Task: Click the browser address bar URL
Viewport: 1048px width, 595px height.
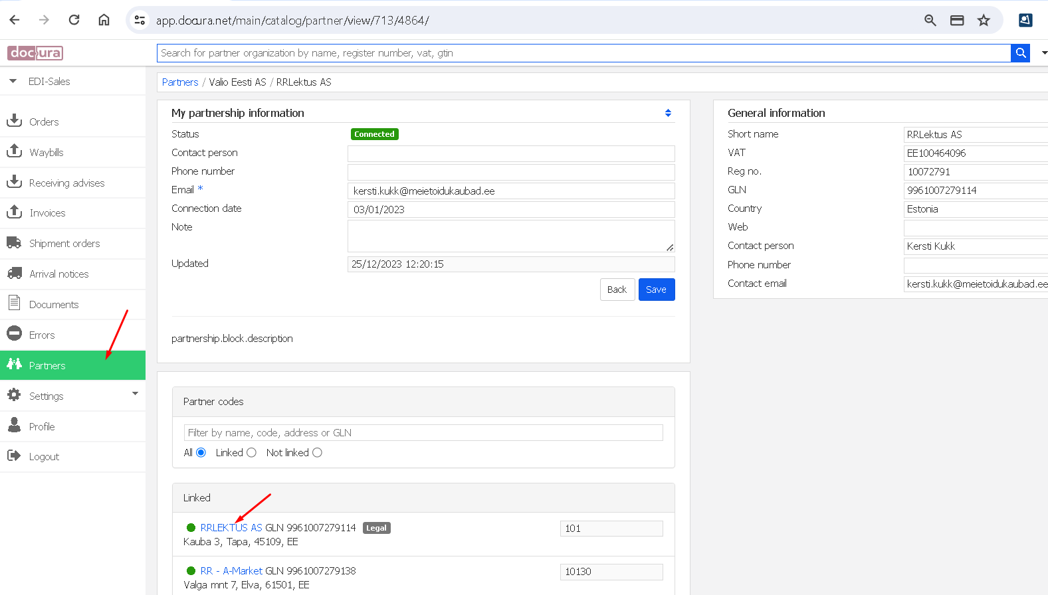Action: pos(292,21)
